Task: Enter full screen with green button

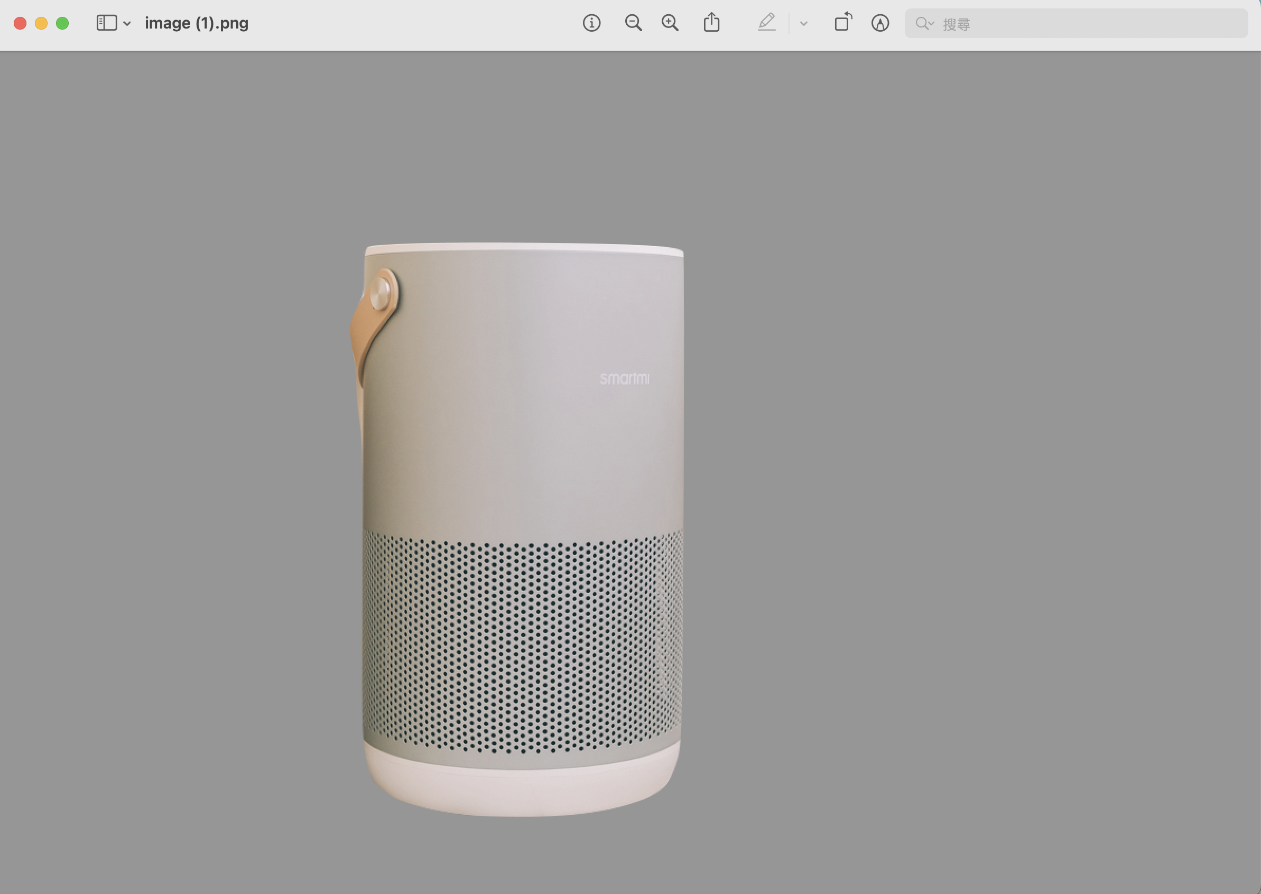Action: [x=62, y=23]
